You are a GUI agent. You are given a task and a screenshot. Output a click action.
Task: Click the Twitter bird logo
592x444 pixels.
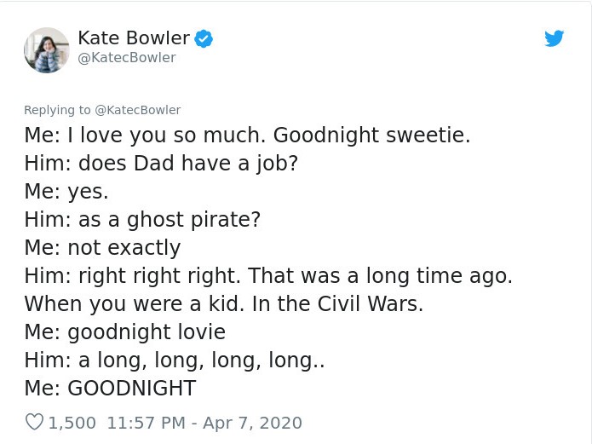[554, 38]
